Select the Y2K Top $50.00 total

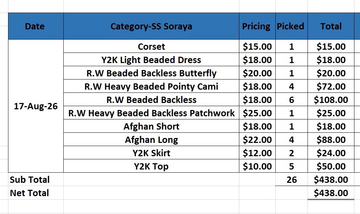tap(331, 166)
